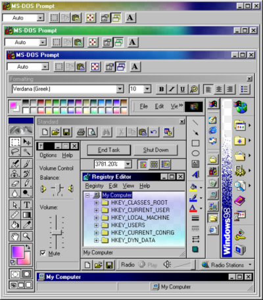Select the Text tool in toolbox

coord(27,205)
